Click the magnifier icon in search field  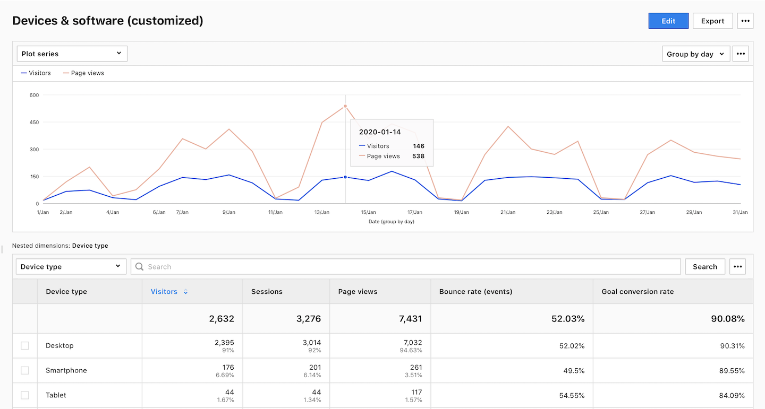(140, 266)
